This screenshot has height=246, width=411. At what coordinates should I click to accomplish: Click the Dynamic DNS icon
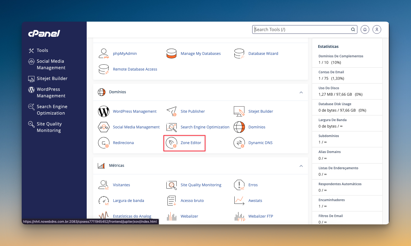pyautogui.click(x=239, y=143)
